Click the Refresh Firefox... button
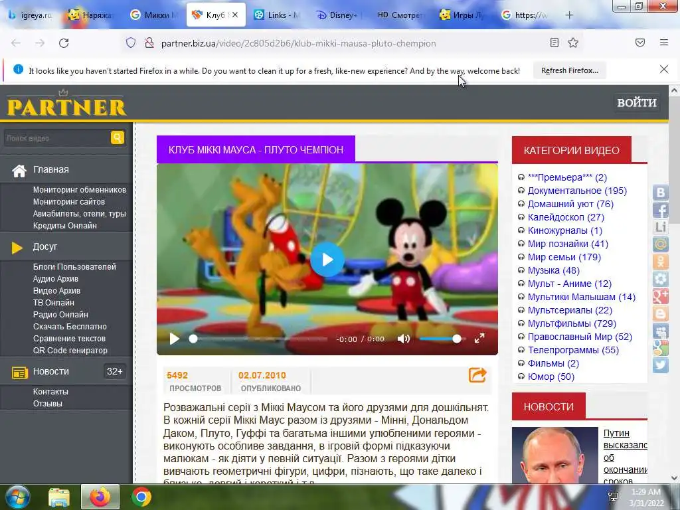Viewport: 680px width, 510px height. (x=569, y=70)
